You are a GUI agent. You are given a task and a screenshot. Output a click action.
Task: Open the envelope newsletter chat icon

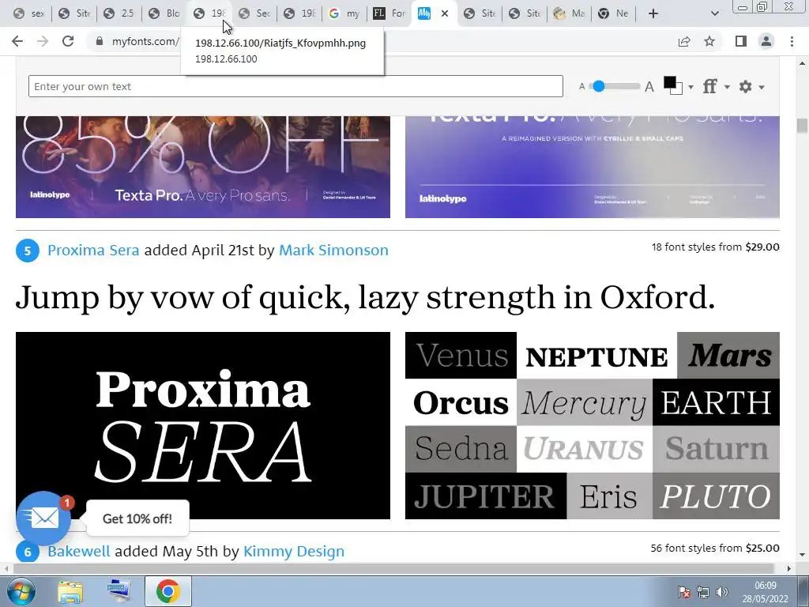click(x=44, y=518)
